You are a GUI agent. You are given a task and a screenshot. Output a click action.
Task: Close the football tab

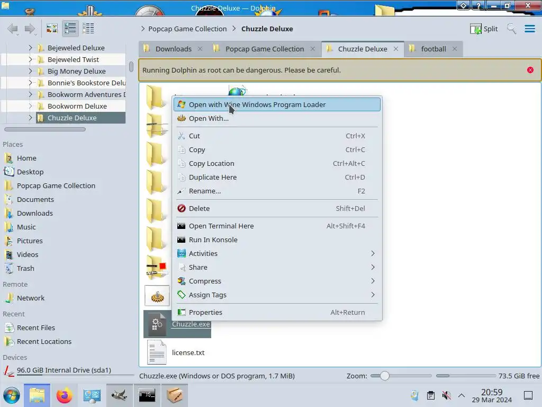point(455,49)
